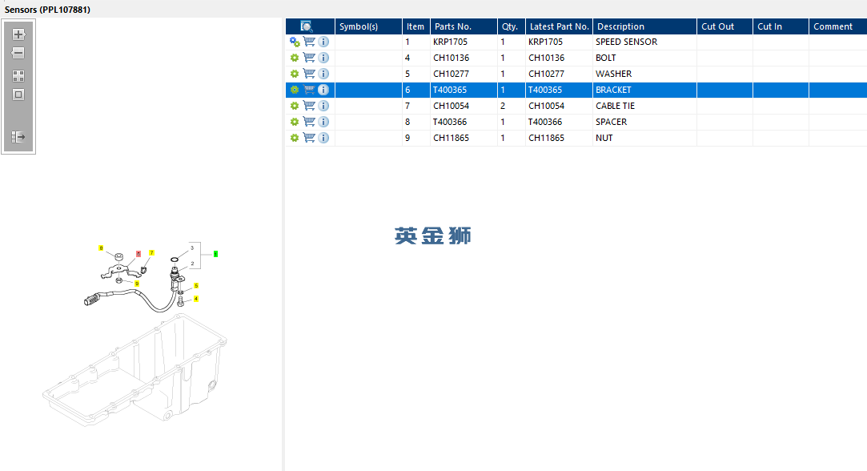This screenshot has height=471, width=867.
Task: Add T400365 BRACKET to cart
Action: click(x=309, y=90)
